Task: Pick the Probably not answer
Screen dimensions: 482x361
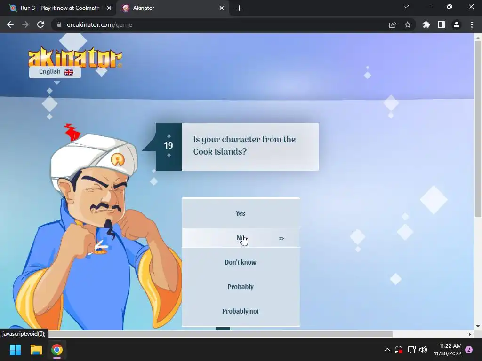Action: coord(241,311)
